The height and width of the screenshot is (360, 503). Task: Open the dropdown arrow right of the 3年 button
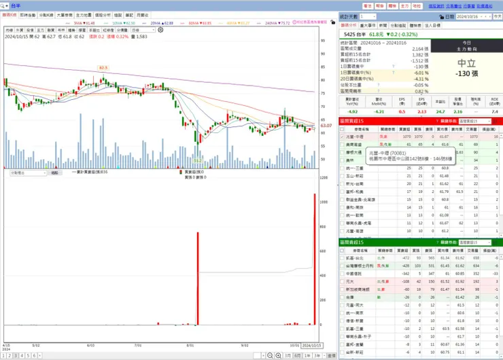pyautogui.click(x=324, y=355)
